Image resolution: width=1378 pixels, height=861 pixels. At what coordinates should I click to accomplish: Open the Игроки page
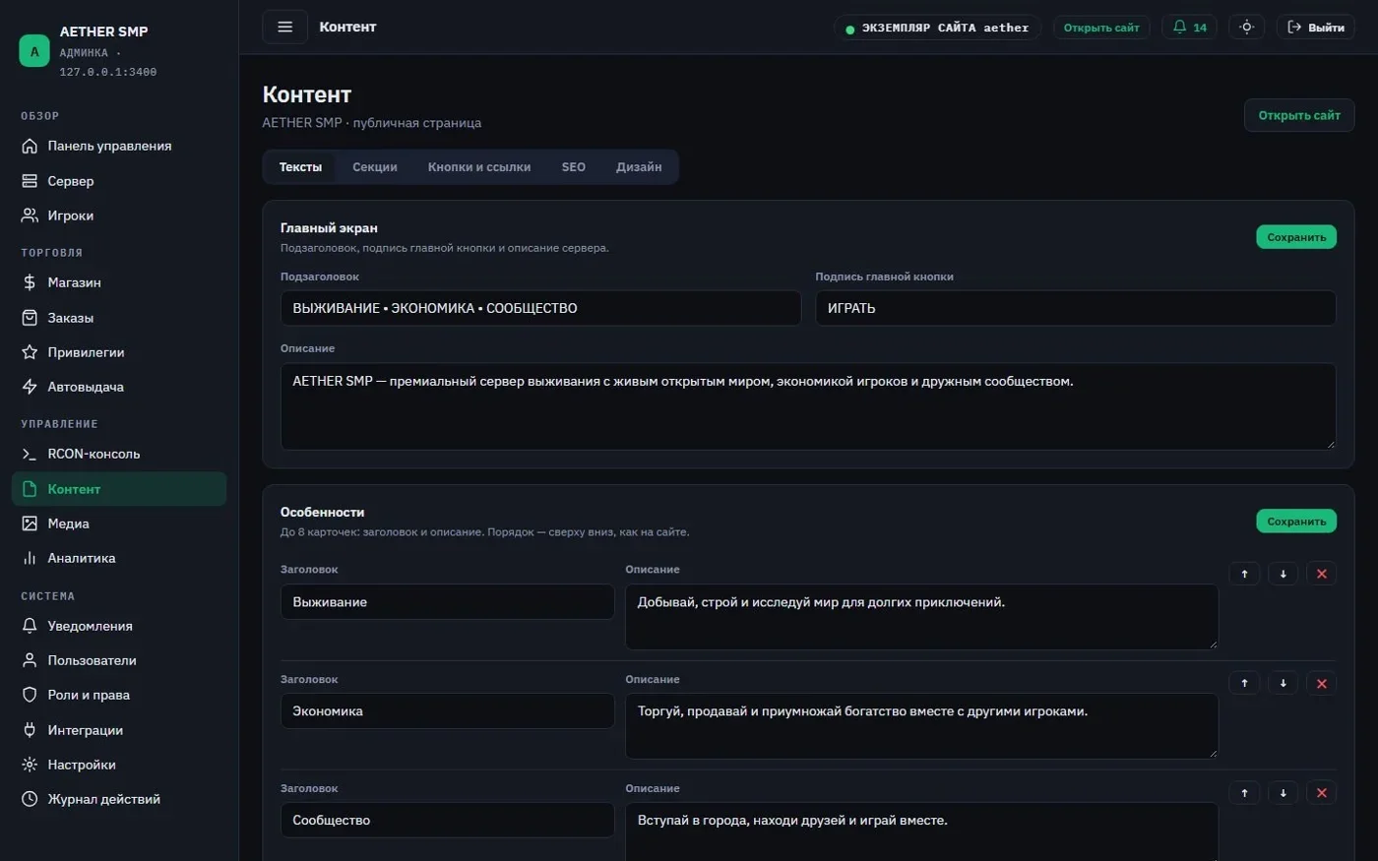[119, 215]
